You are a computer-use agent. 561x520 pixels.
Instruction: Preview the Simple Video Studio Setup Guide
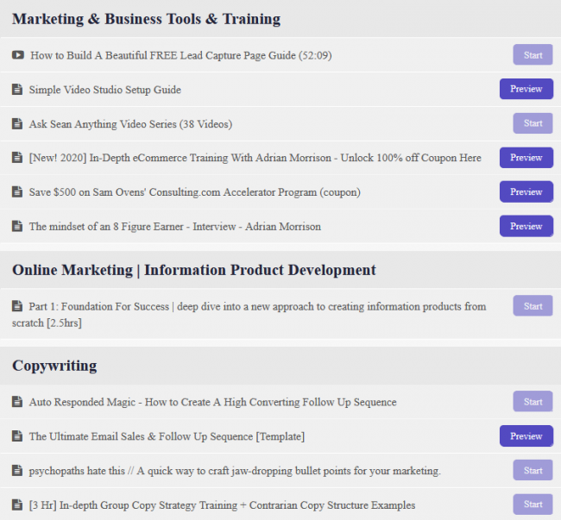[526, 89]
